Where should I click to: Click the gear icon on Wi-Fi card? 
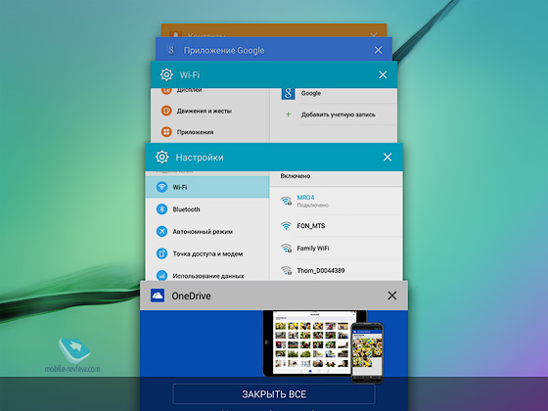coord(166,74)
